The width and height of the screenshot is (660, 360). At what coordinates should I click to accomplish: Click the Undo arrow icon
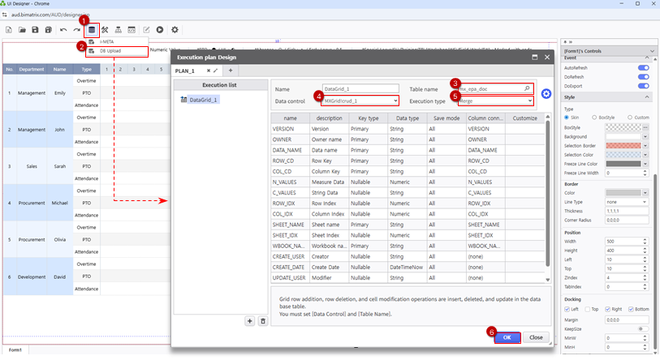tap(63, 30)
